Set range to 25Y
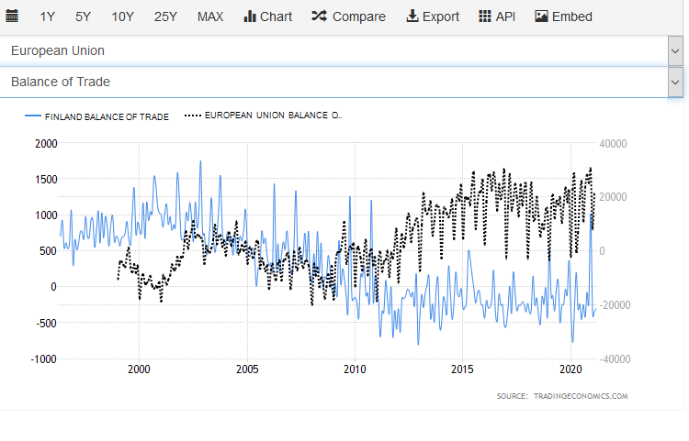Viewport: 689px width, 441px height. point(165,17)
